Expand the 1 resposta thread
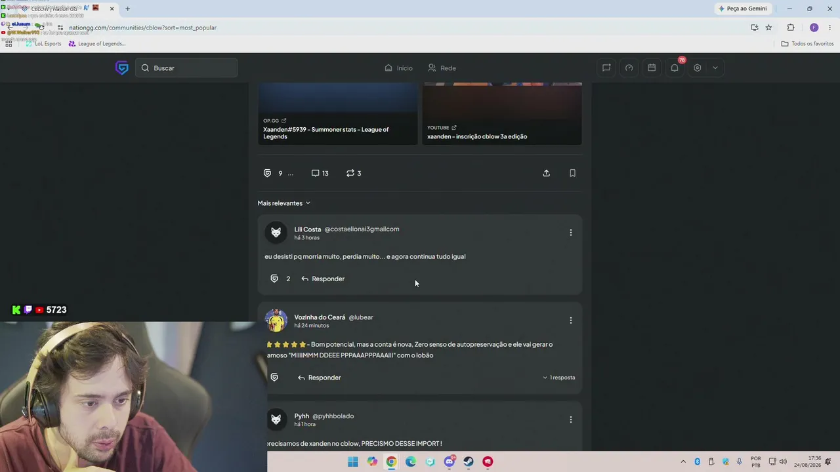This screenshot has height=472, width=840. [x=558, y=378]
